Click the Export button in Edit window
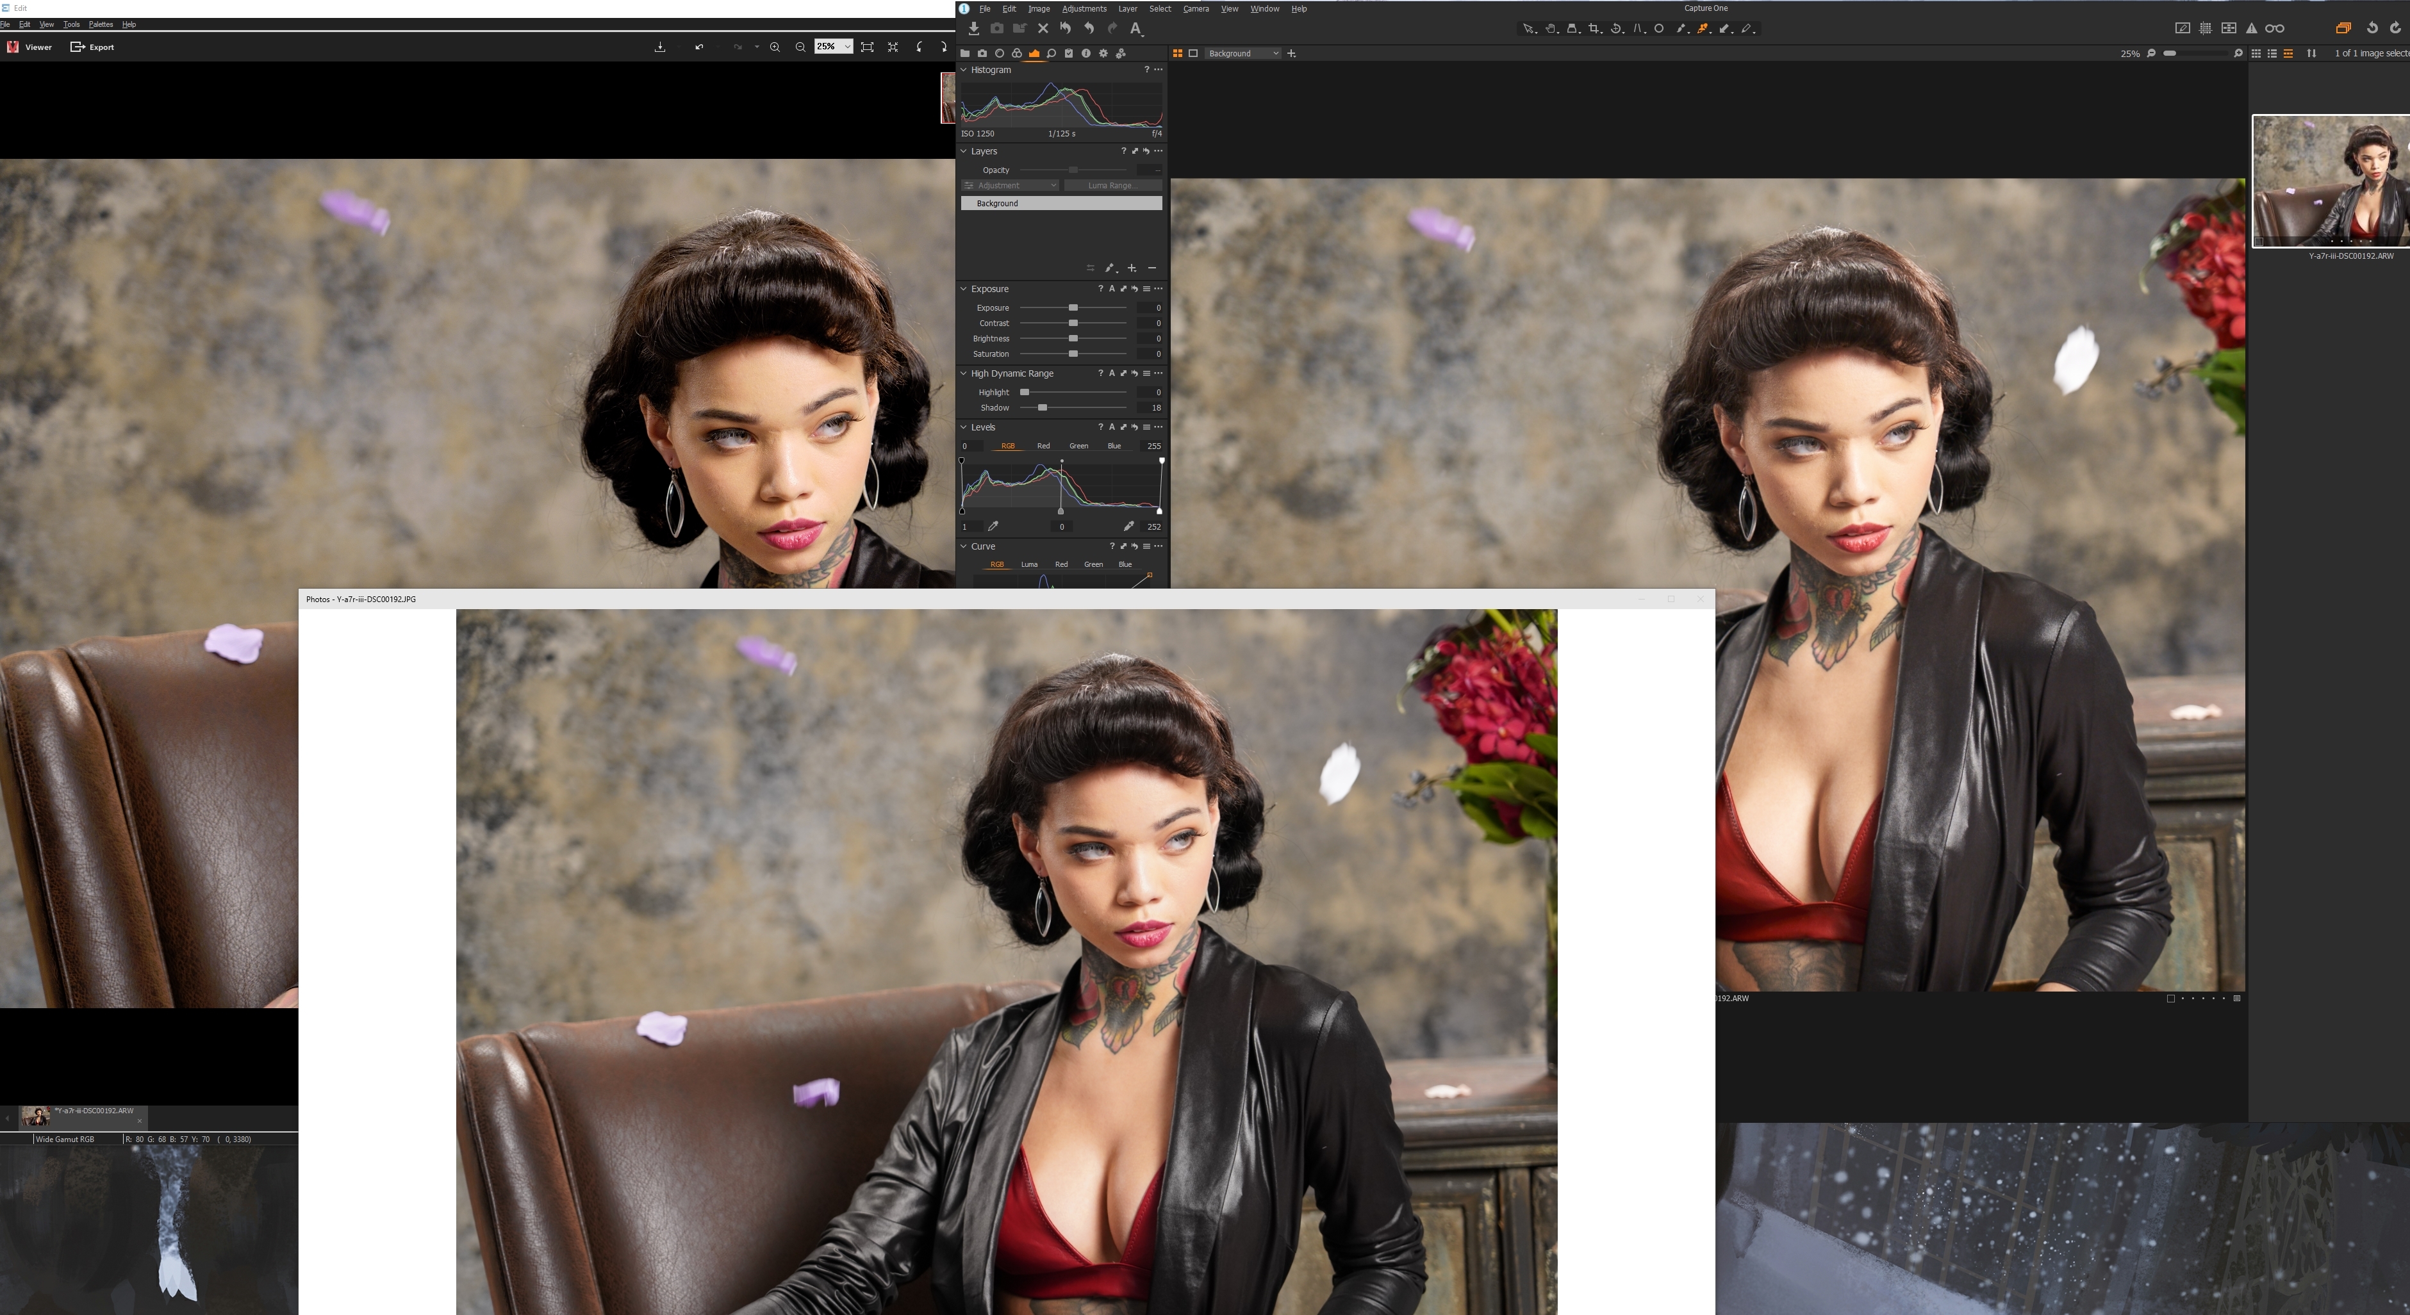The height and width of the screenshot is (1315, 2410). [93, 47]
